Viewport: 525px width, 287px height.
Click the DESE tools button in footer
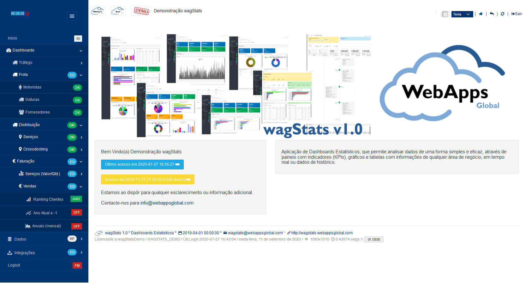(374, 240)
